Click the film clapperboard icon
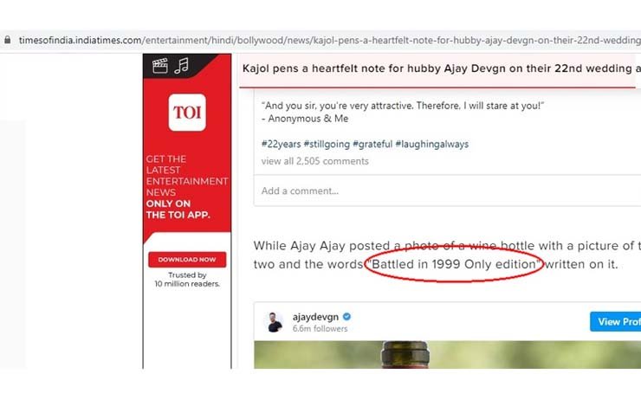The image size is (641, 407). click(x=160, y=66)
